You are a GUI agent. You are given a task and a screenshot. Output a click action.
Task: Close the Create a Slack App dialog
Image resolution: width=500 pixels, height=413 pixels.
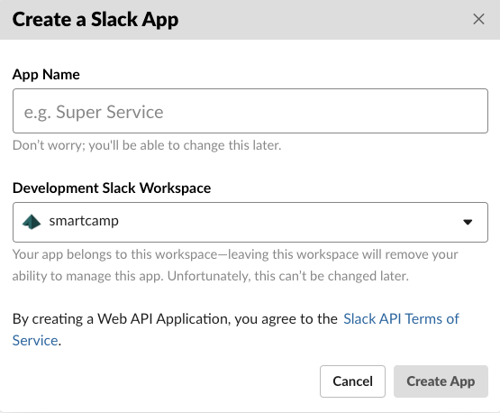click(x=478, y=19)
